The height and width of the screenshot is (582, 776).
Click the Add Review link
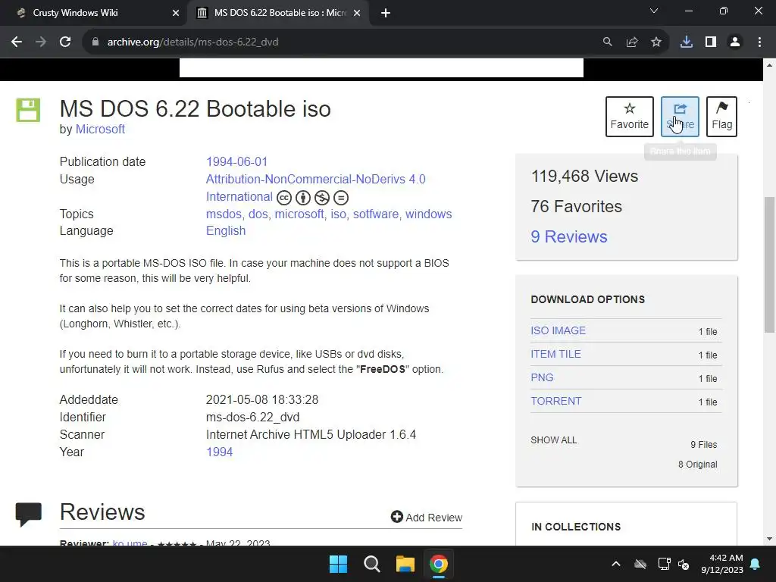click(x=426, y=517)
